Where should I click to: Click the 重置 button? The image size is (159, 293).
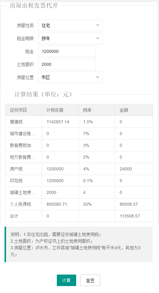point(90,280)
